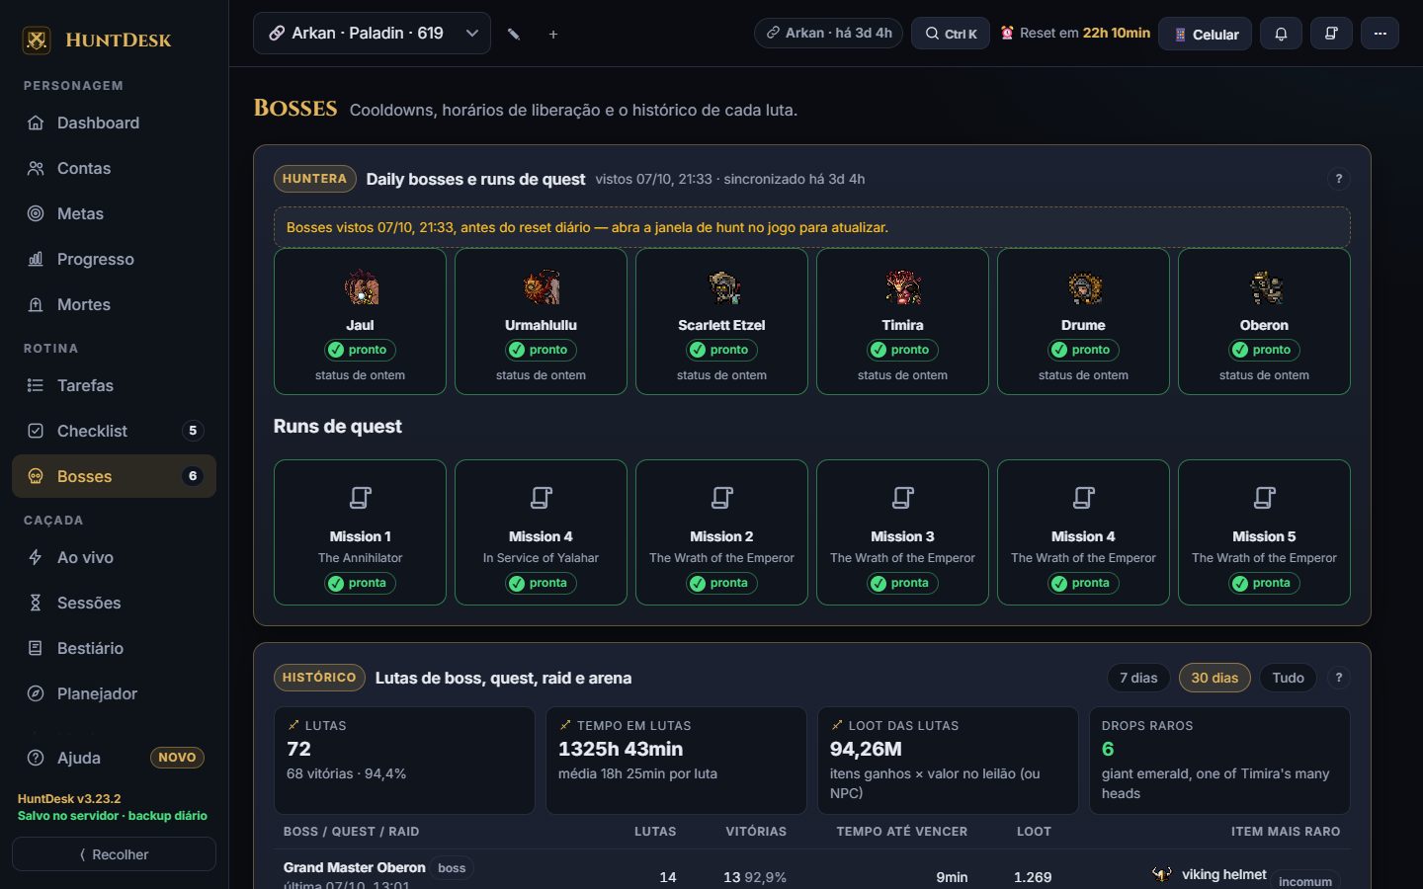This screenshot has height=889, width=1423.
Task: Open notifications bell icon
Action: 1281,34
